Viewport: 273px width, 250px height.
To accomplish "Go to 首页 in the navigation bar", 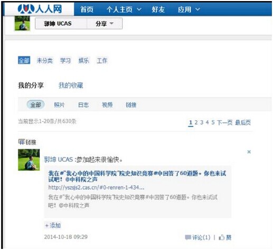I will click(x=87, y=9).
